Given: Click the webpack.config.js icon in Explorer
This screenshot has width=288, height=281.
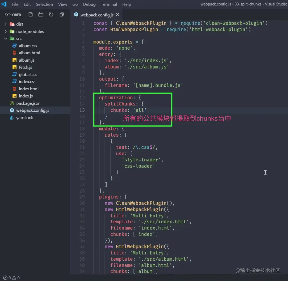Looking at the screenshot, I should (x=12, y=110).
